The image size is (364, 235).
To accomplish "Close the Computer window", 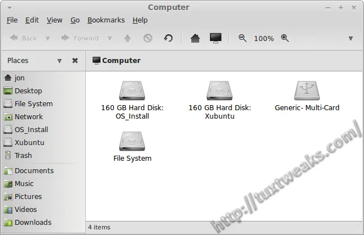I will pos(354,8).
